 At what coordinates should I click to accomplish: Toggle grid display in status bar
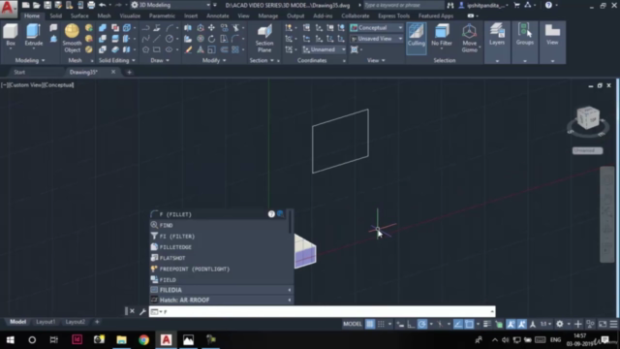click(370, 324)
